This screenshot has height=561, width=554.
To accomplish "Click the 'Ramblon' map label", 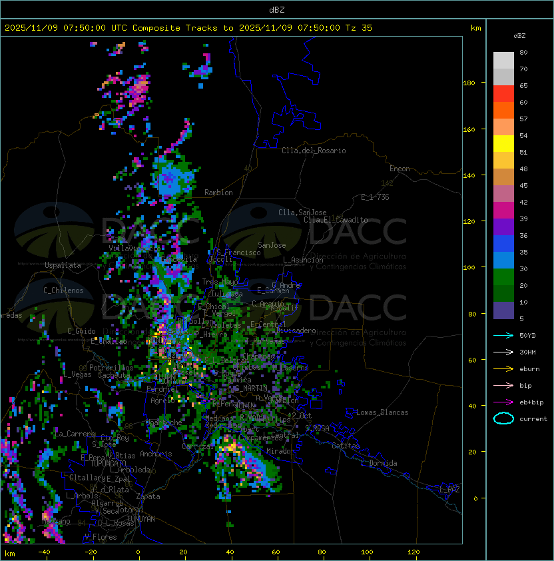I will pyautogui.click(x=218, y=193).
